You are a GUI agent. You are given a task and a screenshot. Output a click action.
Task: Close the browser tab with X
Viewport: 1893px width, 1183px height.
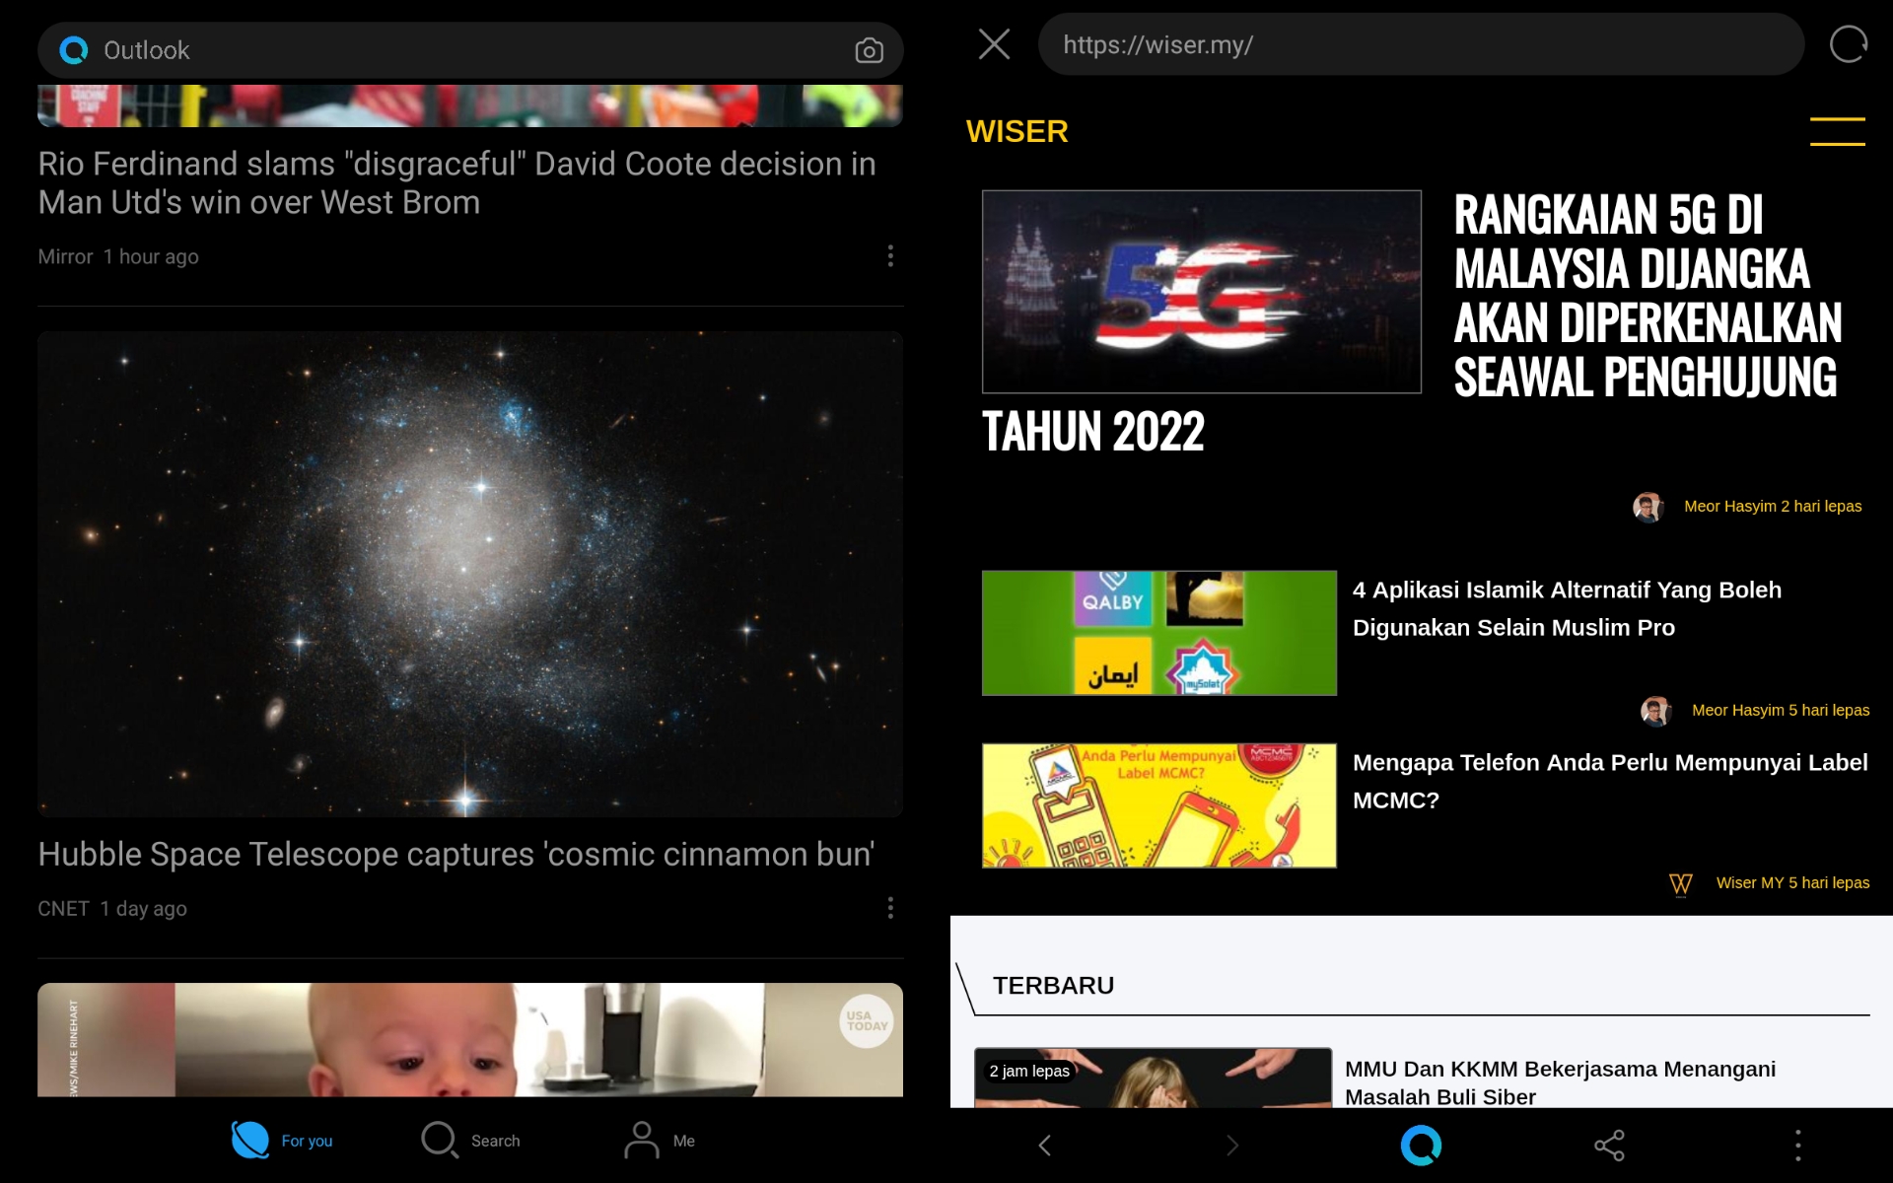click(994, 44)
